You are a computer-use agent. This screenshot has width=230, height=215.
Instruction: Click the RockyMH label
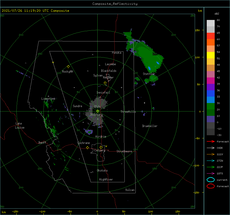tap(67, 72)
